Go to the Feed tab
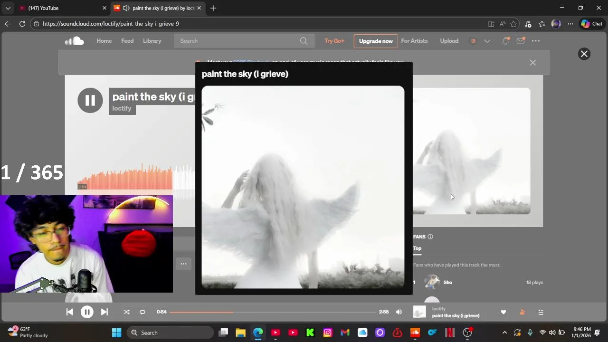This screenshot has width=608, height=342. pyautogui.click(x=127, y=41)
